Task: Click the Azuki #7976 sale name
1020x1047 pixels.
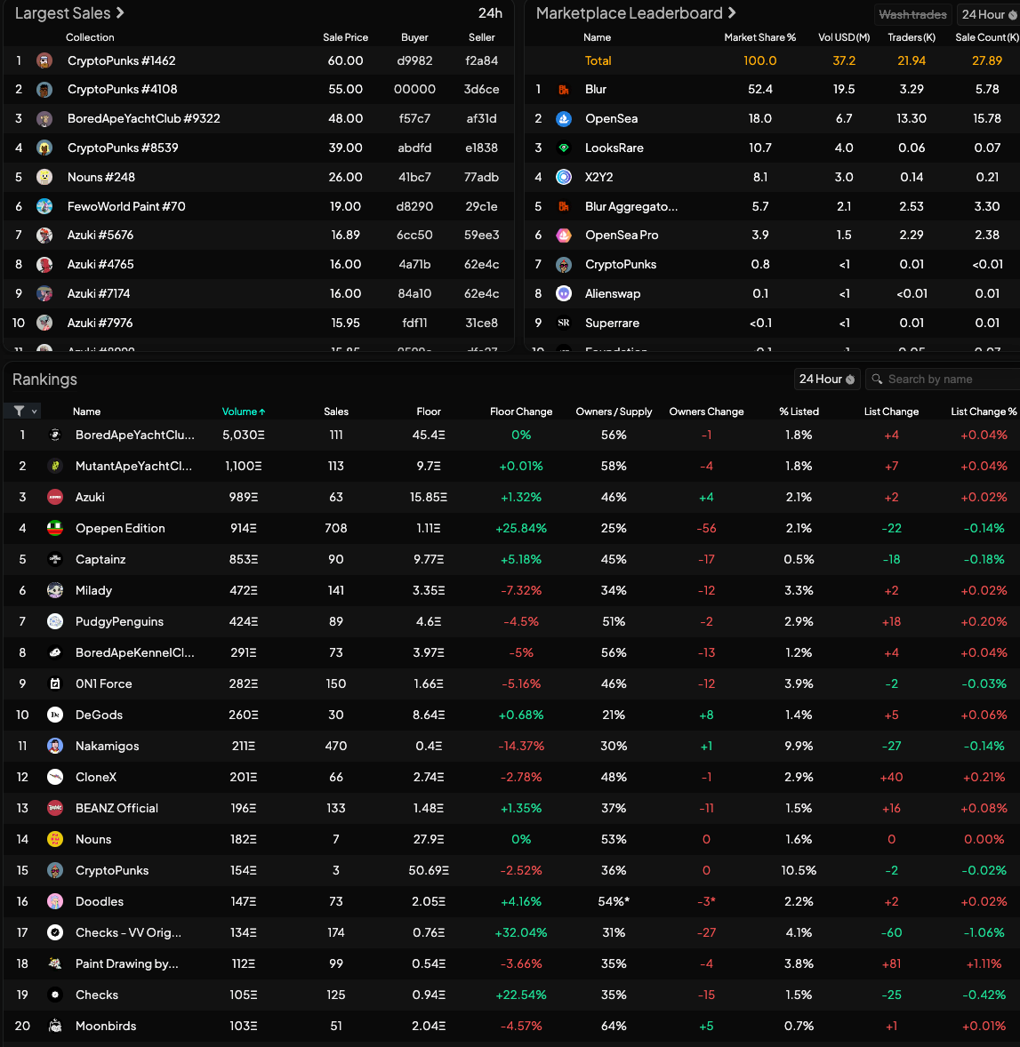Action: (100, 324)
